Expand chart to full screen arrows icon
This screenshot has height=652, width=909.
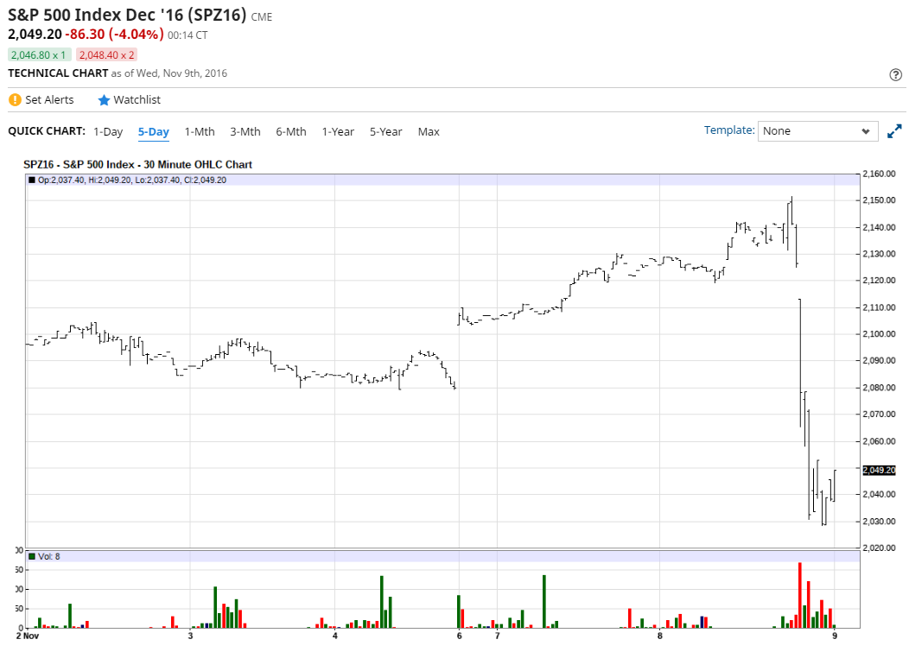click(894, 131)
